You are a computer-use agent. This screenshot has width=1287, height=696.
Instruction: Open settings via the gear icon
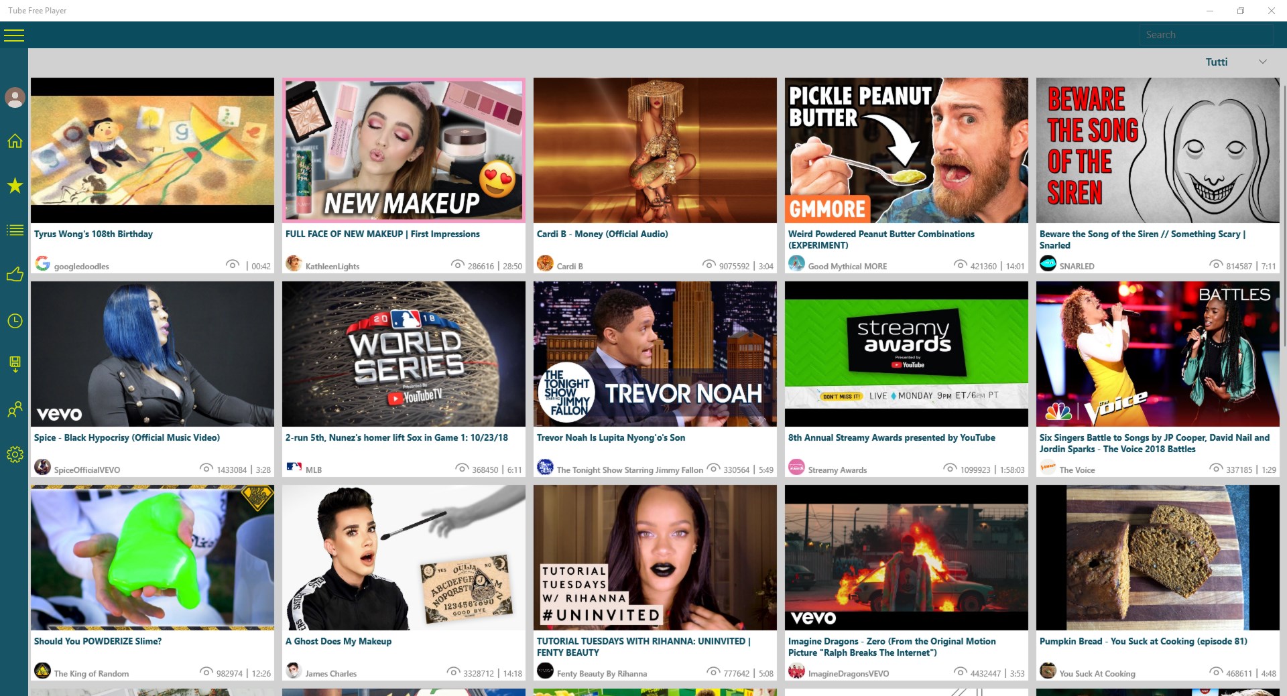coord(15,455)
